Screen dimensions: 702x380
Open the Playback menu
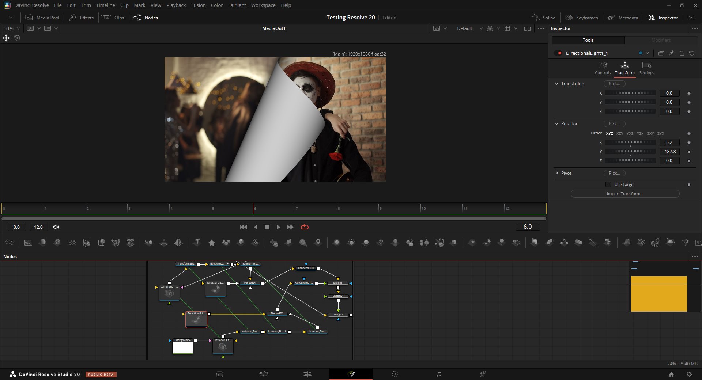pos(176,5)
